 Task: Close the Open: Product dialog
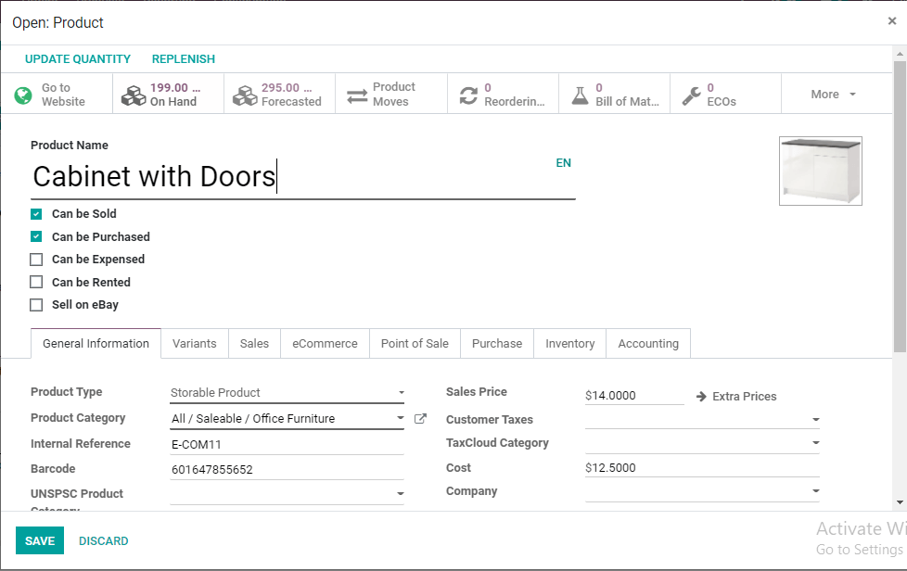coord(892,21)
